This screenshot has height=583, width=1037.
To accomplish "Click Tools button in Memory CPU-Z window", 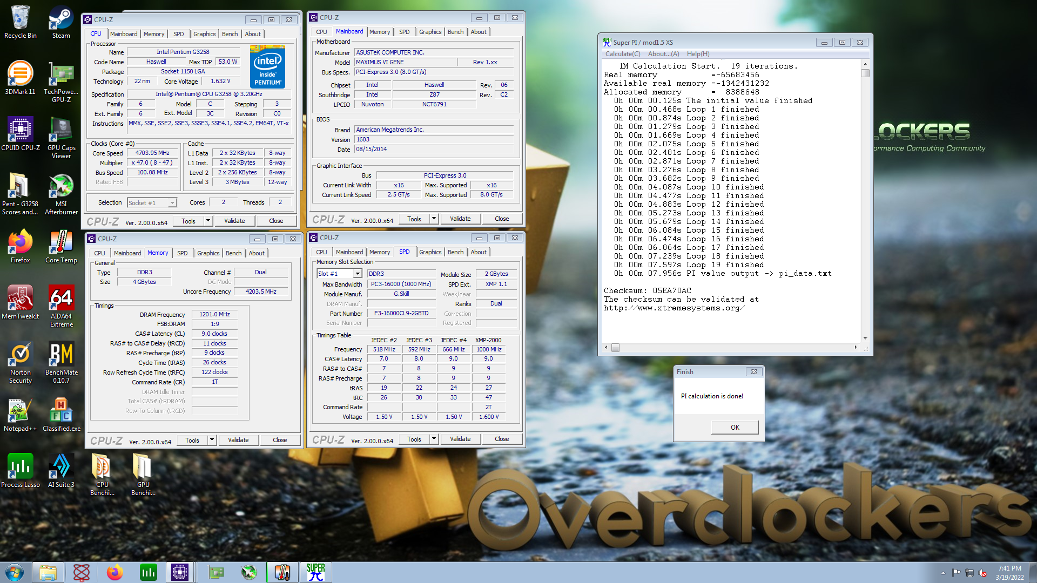I will [x=192, y=440].
